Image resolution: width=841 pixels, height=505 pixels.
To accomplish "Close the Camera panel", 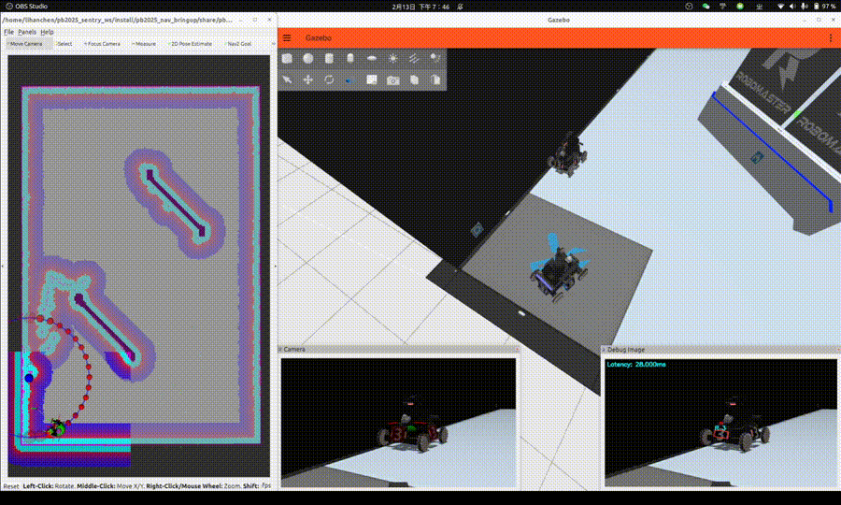I will pyautogui.click(x=517, y=350).
